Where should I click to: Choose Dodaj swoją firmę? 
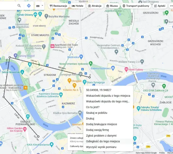(108, 130)
